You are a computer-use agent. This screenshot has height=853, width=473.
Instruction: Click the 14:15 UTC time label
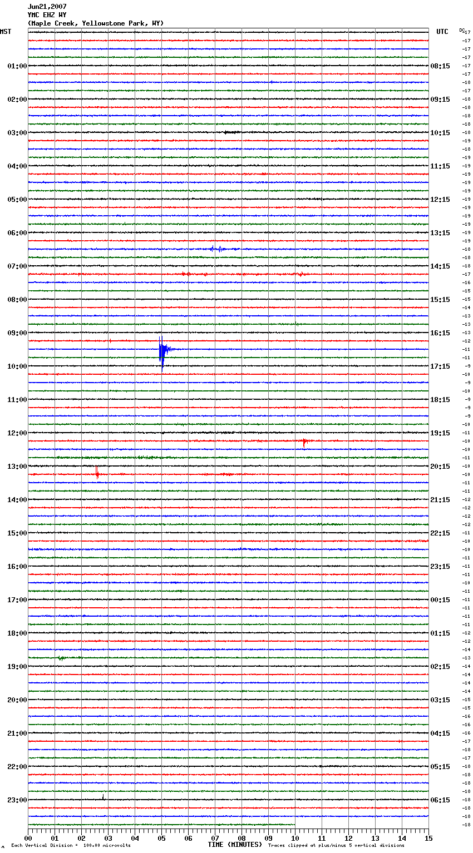click(x=440, y=266)
